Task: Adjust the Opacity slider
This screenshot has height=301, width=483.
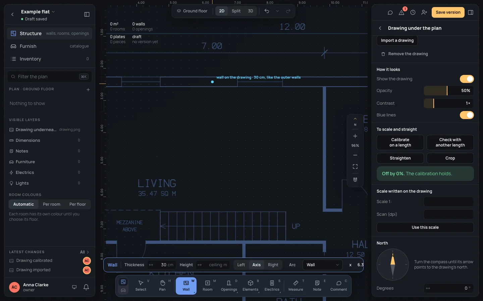Action: click(x=449, y=91)
